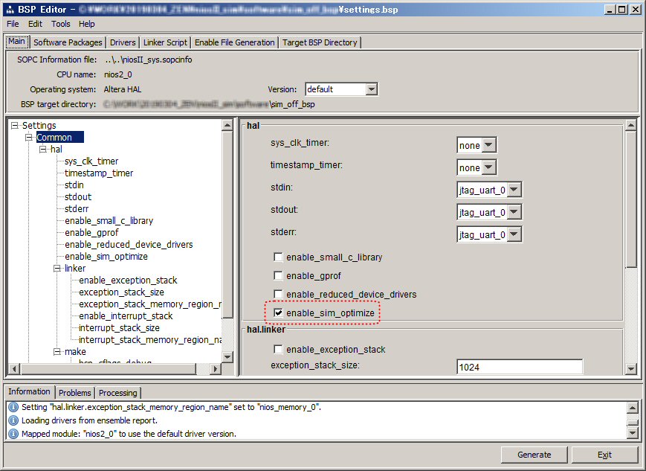Click the exception_stack_size input field

point(519,367)
